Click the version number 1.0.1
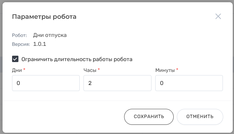 pyautogui.click(x=40, y=44)
